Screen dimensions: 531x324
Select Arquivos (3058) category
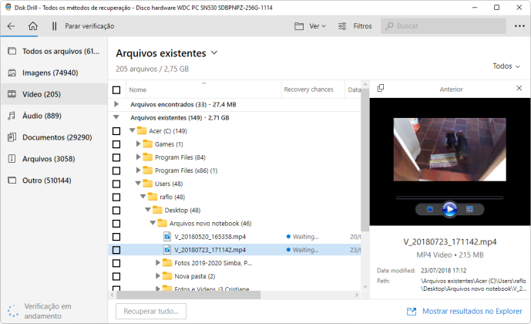[x=54, y=159]
